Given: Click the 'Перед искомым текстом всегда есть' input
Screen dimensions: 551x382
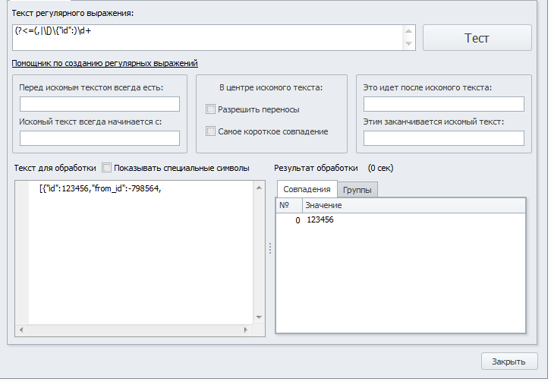Looking at the screenshot, I should [x=99, y=104].
